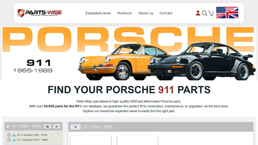Click the 911 (1965 - 1989) breadcrumb title
This screenshot has width=258, height=145.
coord(98,127)
